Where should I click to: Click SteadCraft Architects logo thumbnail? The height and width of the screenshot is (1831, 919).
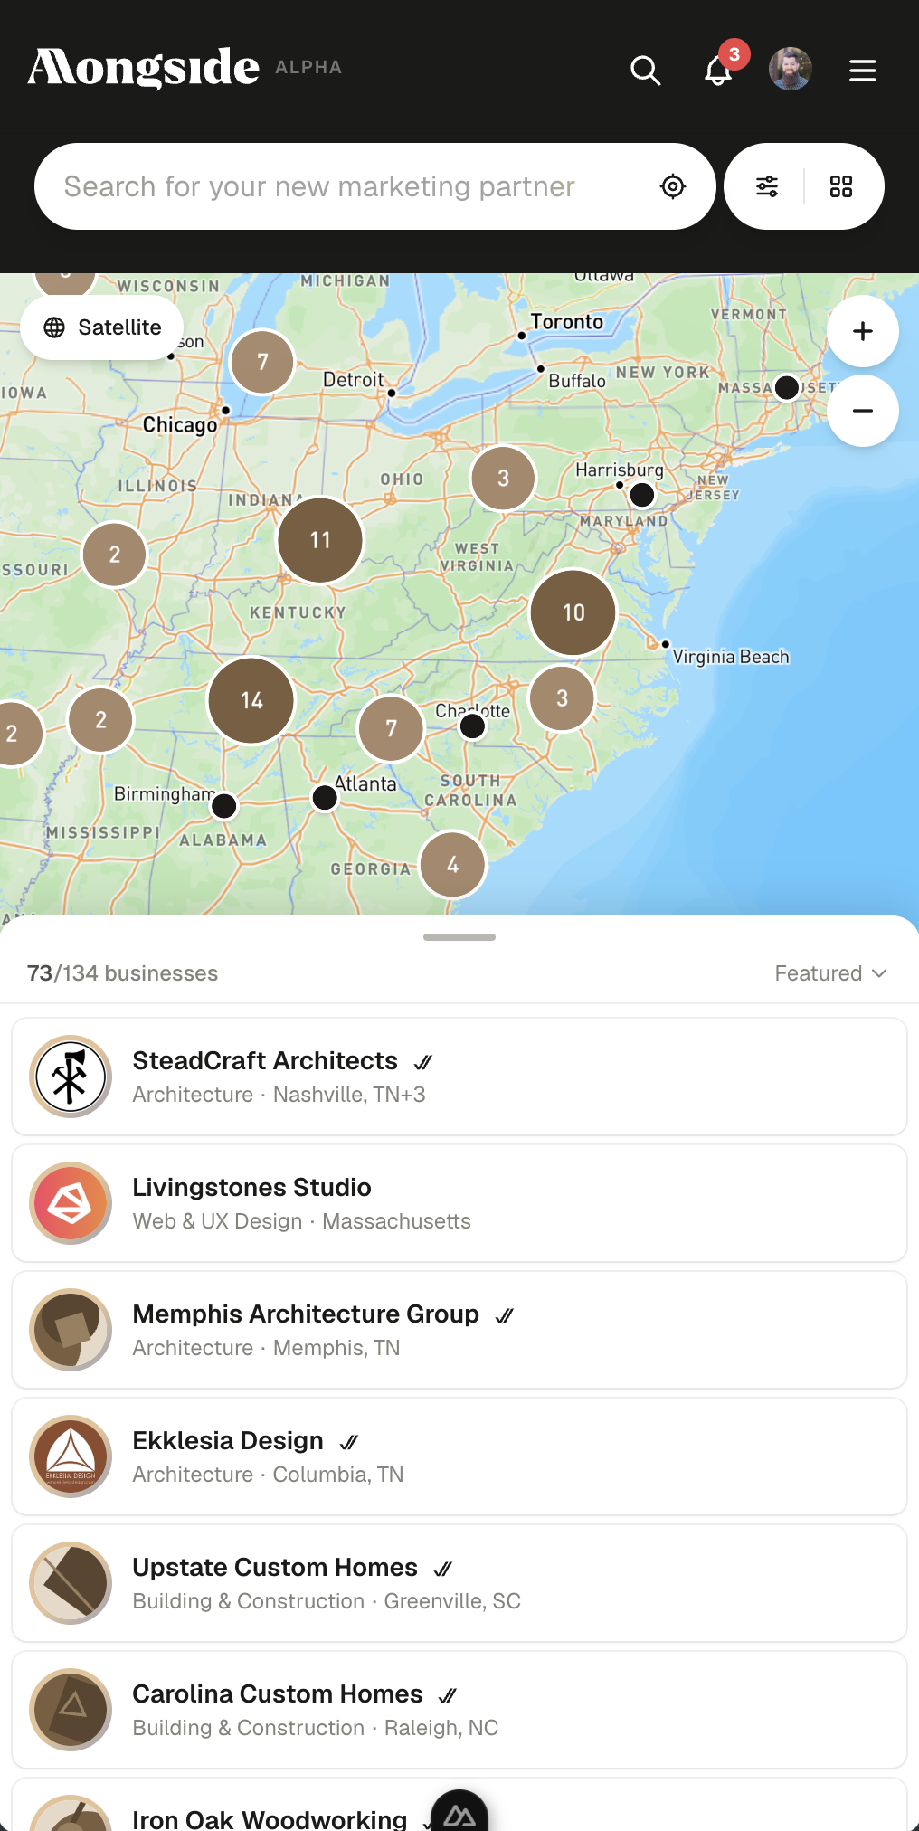click(x=71, y=1077)
